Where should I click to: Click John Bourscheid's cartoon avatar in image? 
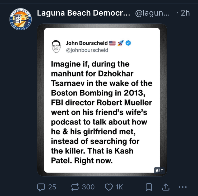56,46
